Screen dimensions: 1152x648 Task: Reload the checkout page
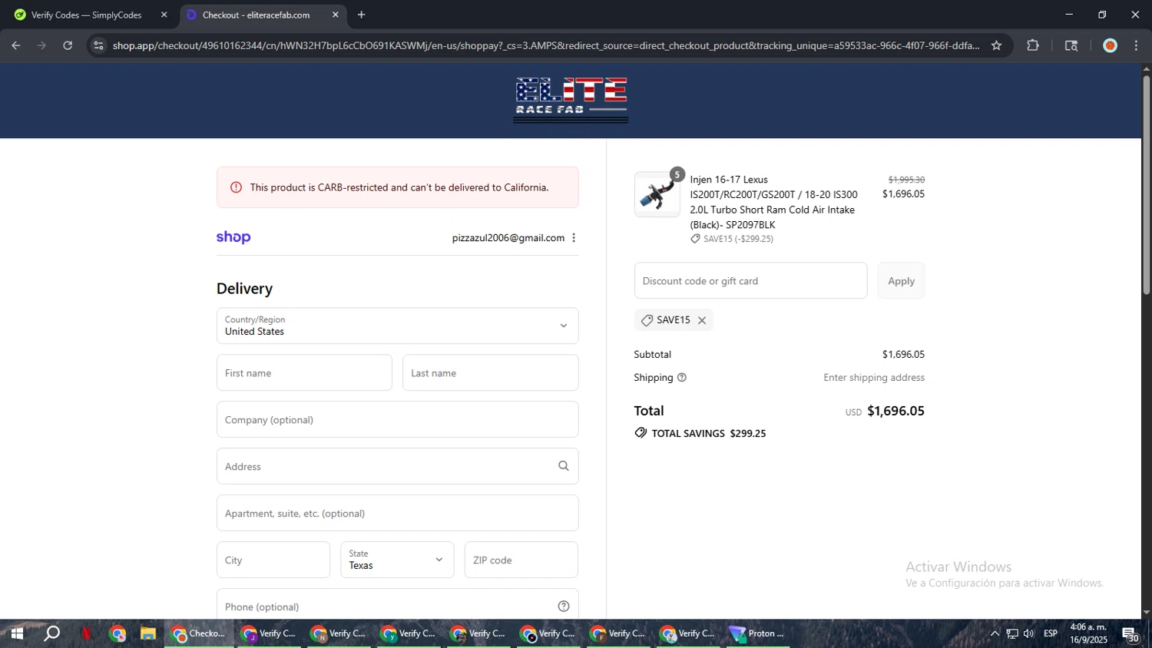68,45
